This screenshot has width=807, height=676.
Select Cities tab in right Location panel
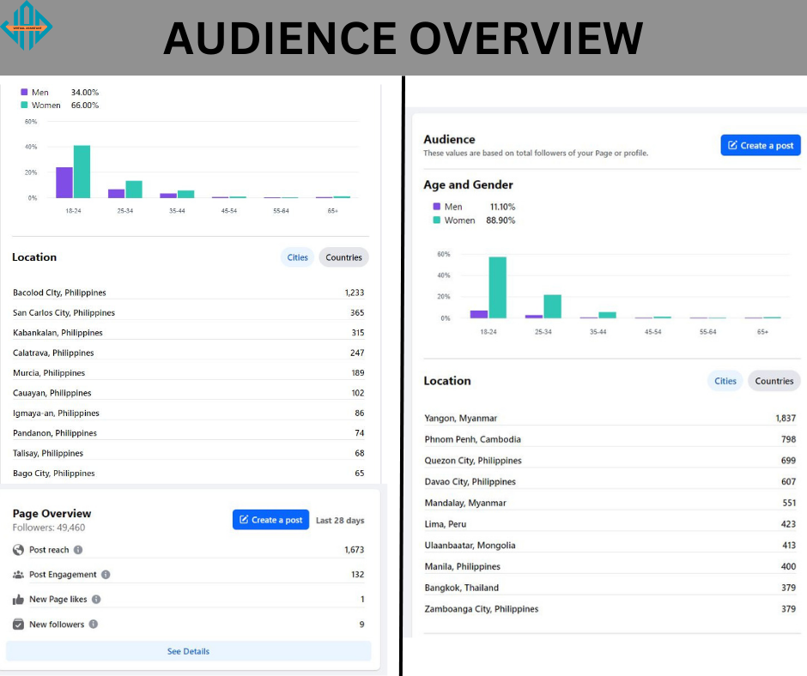click(x=725, y=381)
